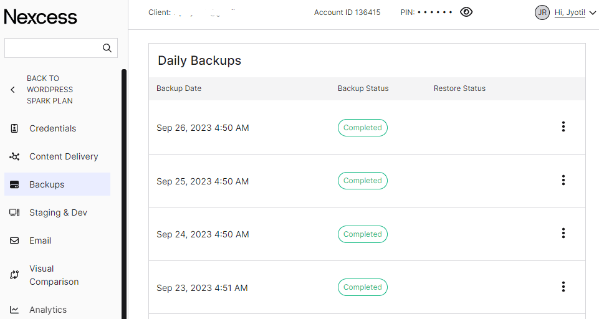The height and width of the screenshot is (319, 599).
Task: Open the Credentials section
Action: (53, 128)
